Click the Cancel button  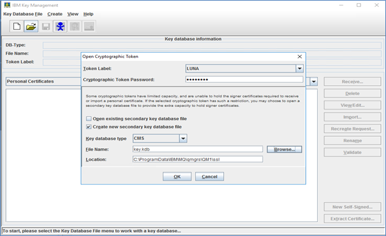(209, 176)
